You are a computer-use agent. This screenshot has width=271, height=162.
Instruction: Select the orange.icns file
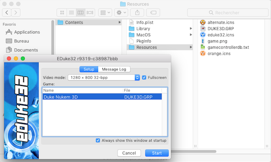coord(215,53)
